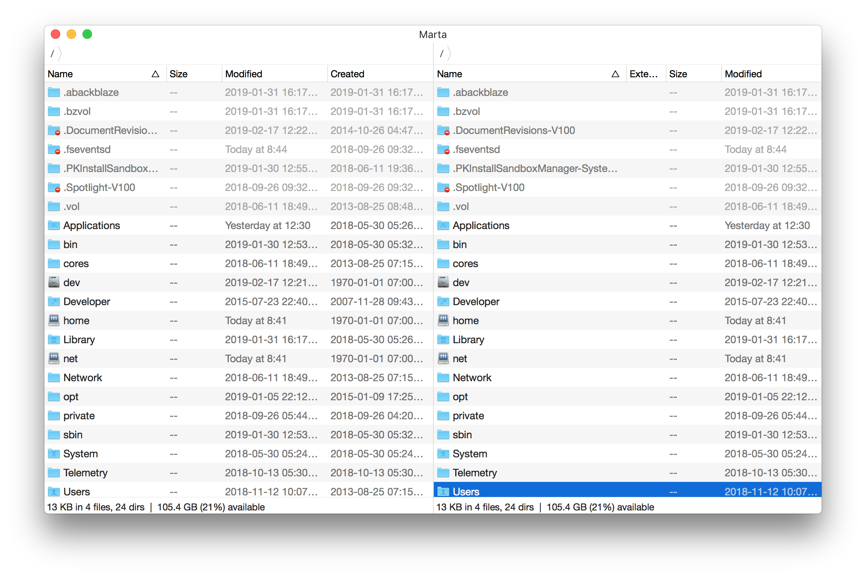Image resolution: width=866 pixels, height=577 pixels.
Task: Open the Telemetry folder icon in right pane
Action: click(x=443, y=472)
